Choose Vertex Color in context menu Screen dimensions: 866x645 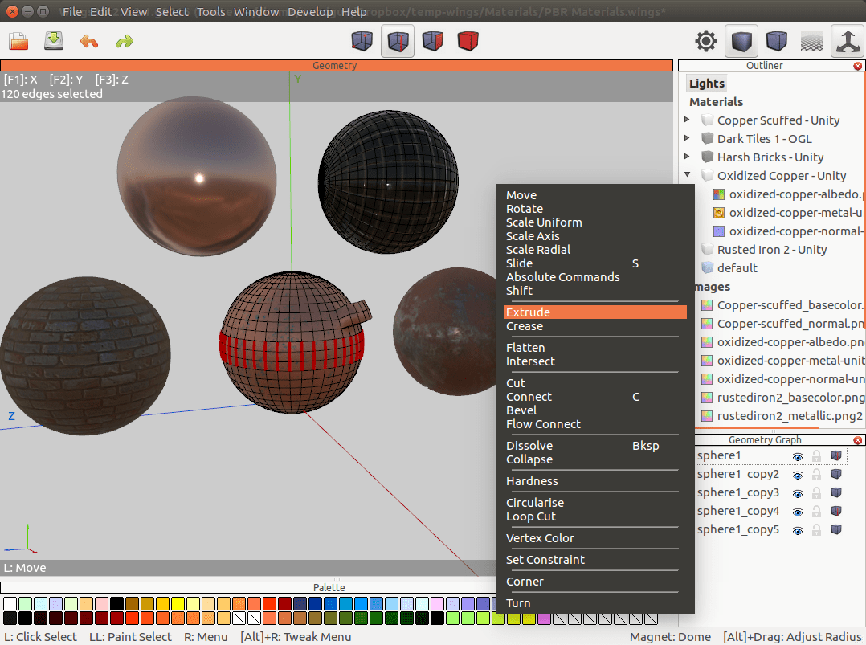click(x=594, y=538)
